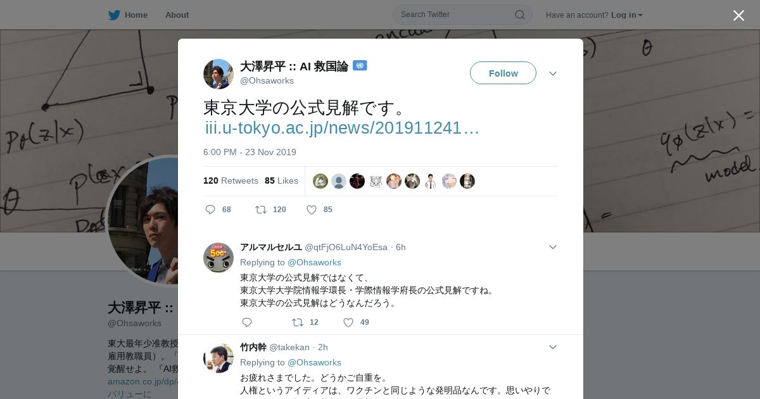This screenshot has width=760, height=399.
Task: Reply to アルマルセルユ's comment
Action: [x=247, y=322]
